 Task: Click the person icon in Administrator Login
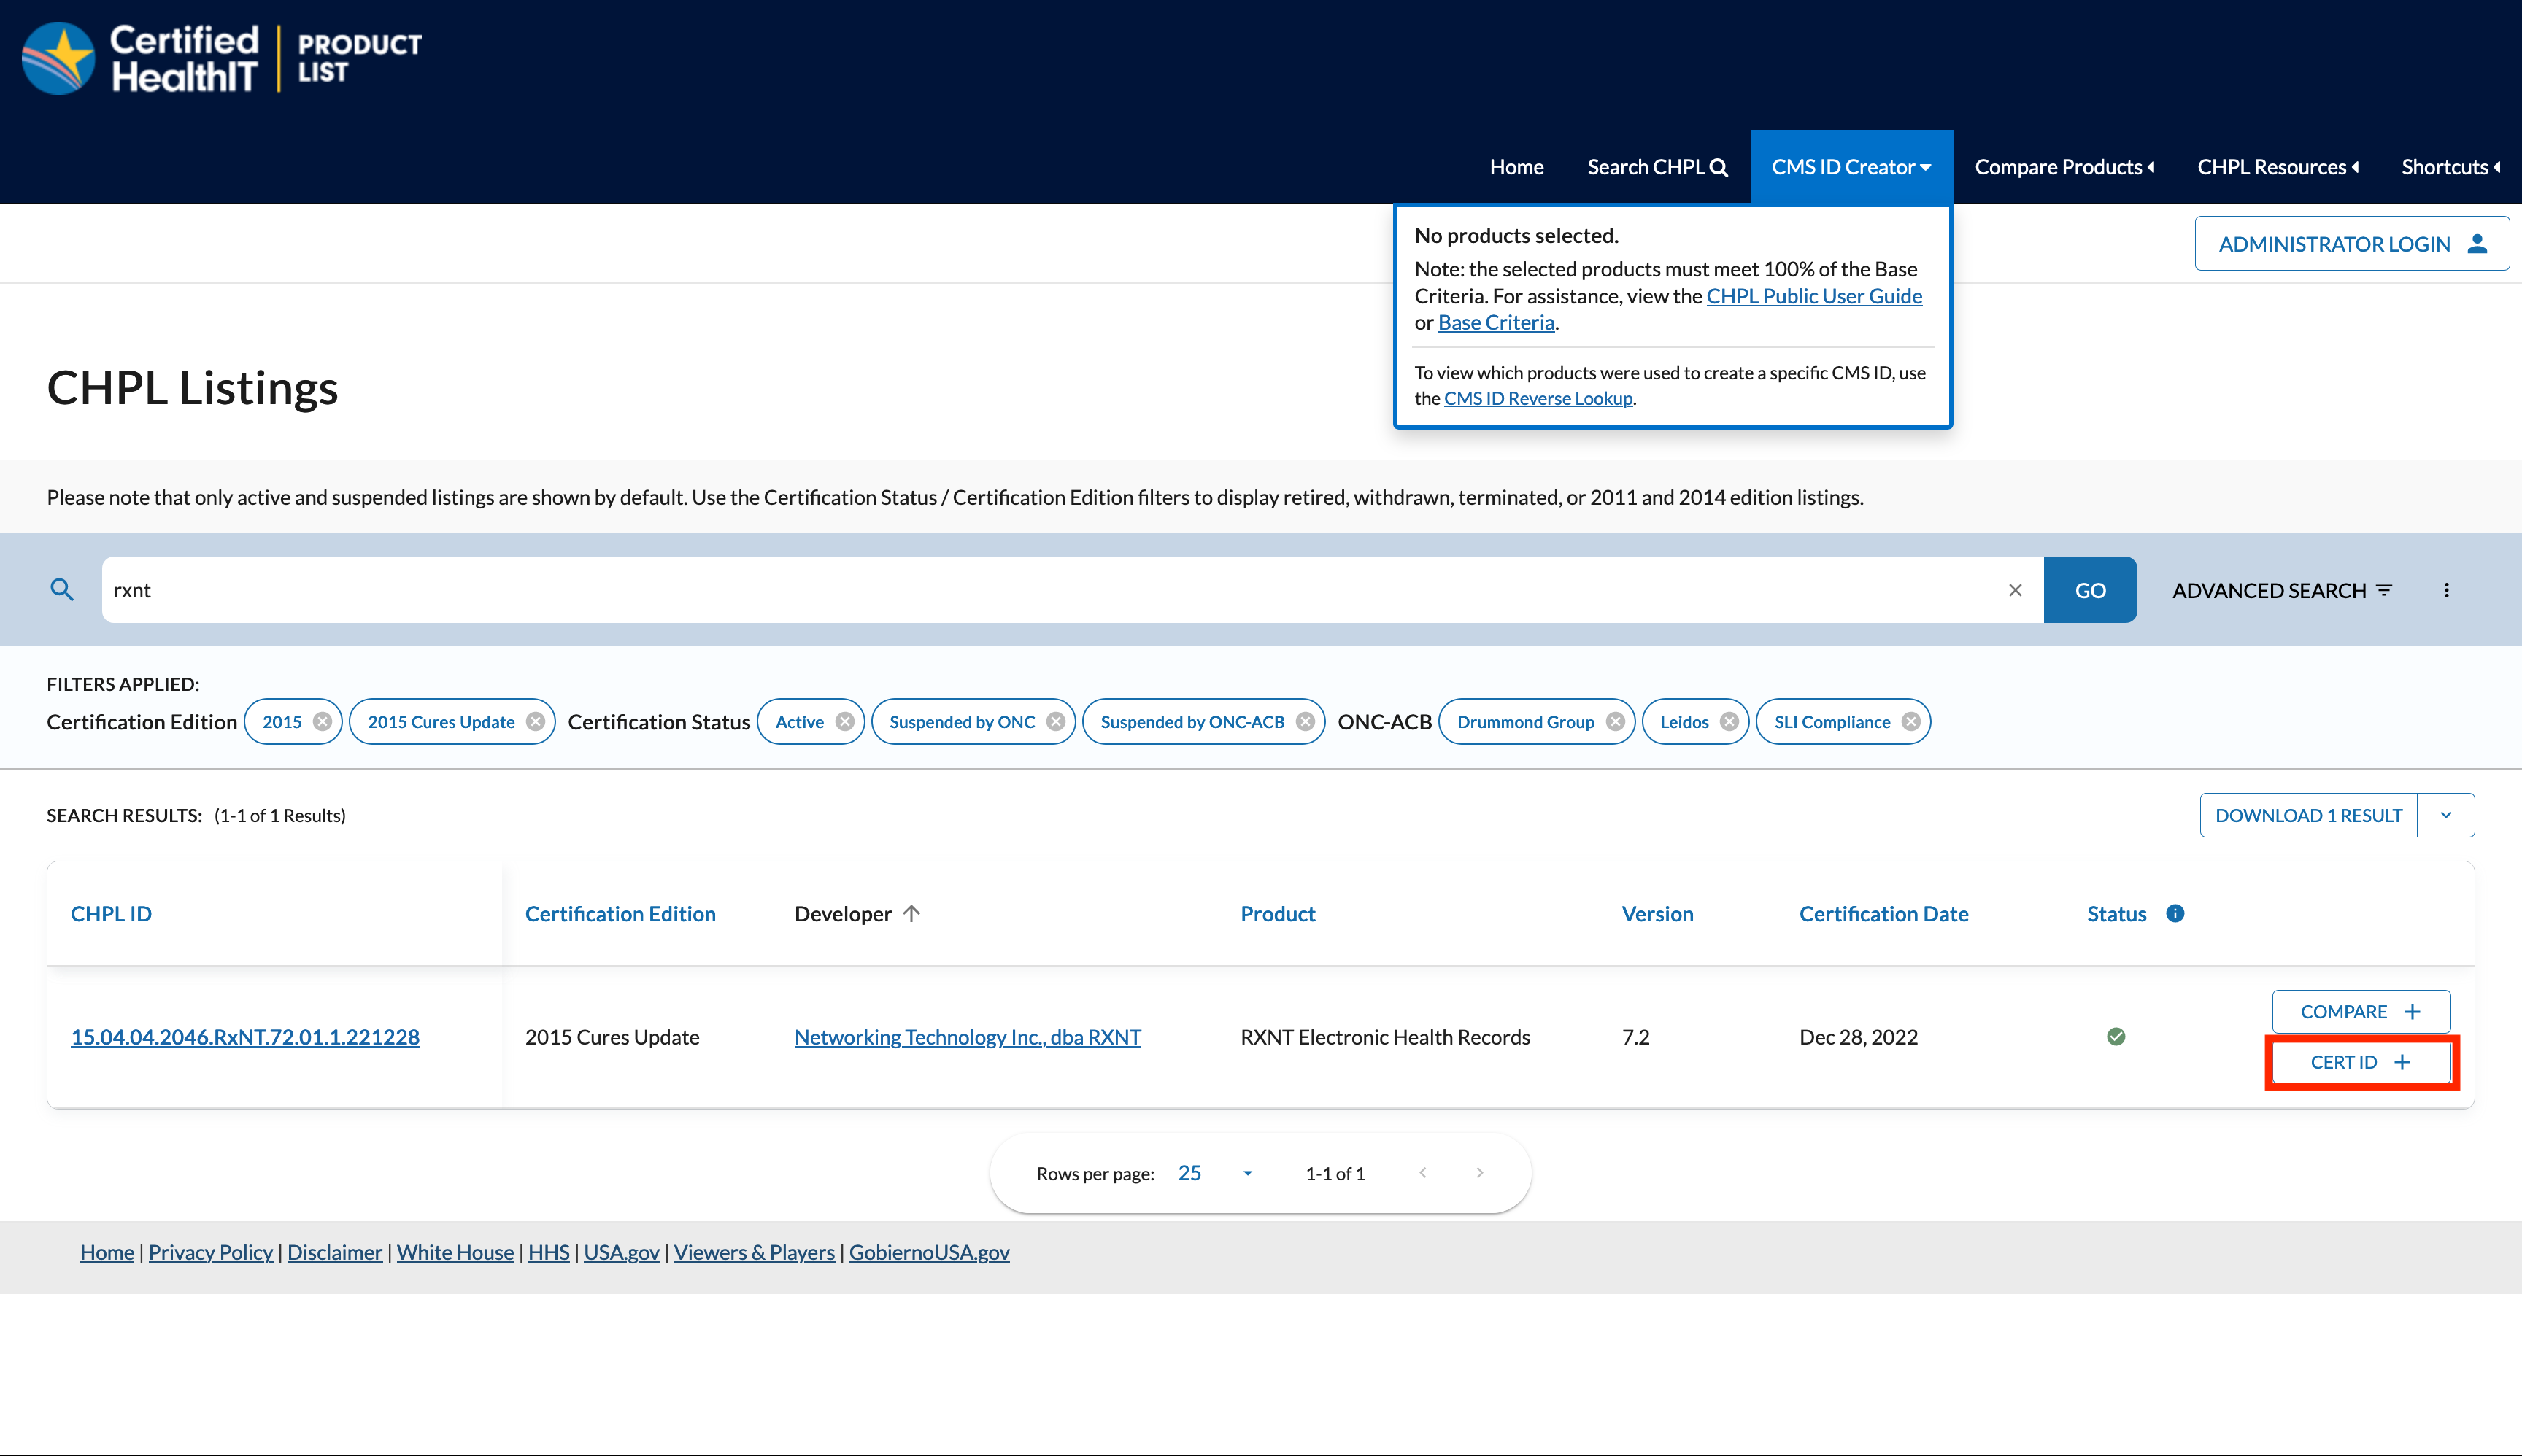point(2477,244)
